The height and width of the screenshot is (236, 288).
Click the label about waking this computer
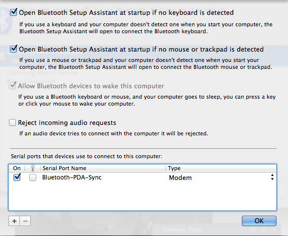91,86
